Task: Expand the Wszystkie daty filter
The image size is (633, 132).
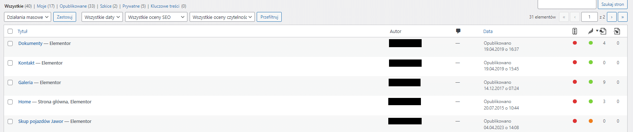Action: tap(102, 17)
